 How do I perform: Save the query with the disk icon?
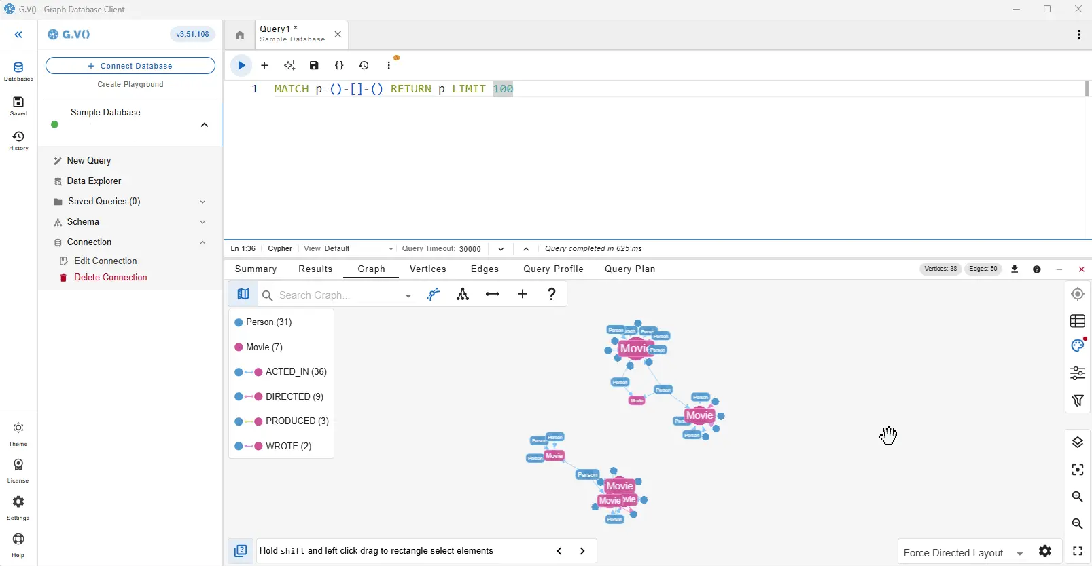314,65
